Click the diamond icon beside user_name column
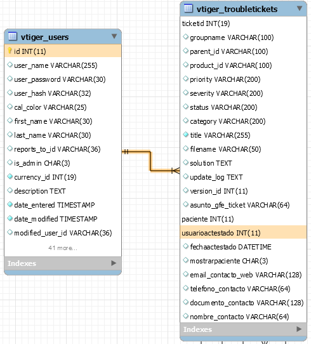 click(x=10, y=65)
